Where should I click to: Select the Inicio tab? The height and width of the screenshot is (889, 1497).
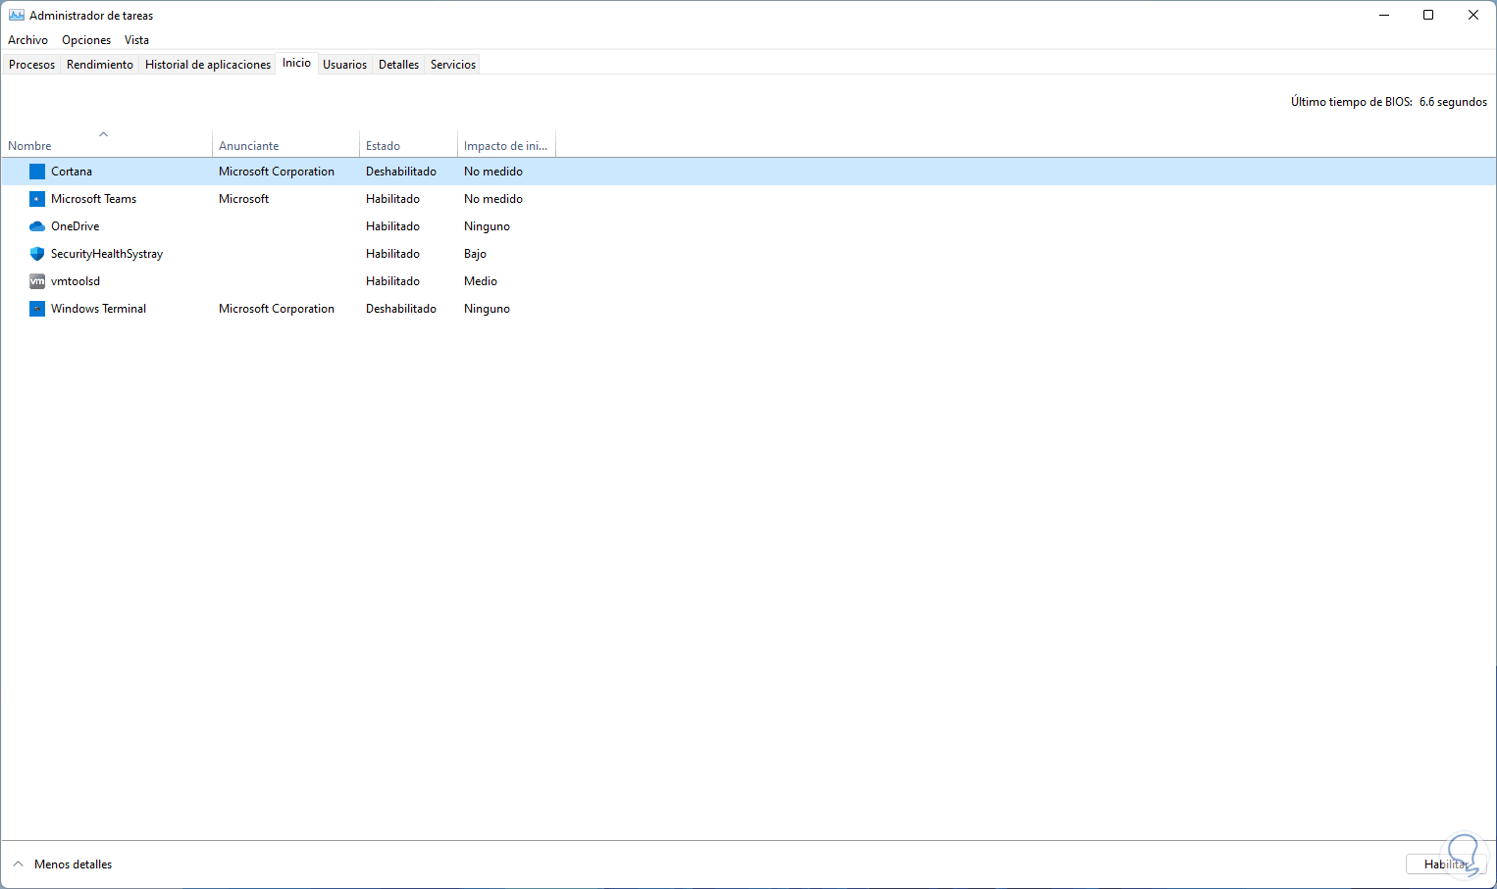point(296,63)
